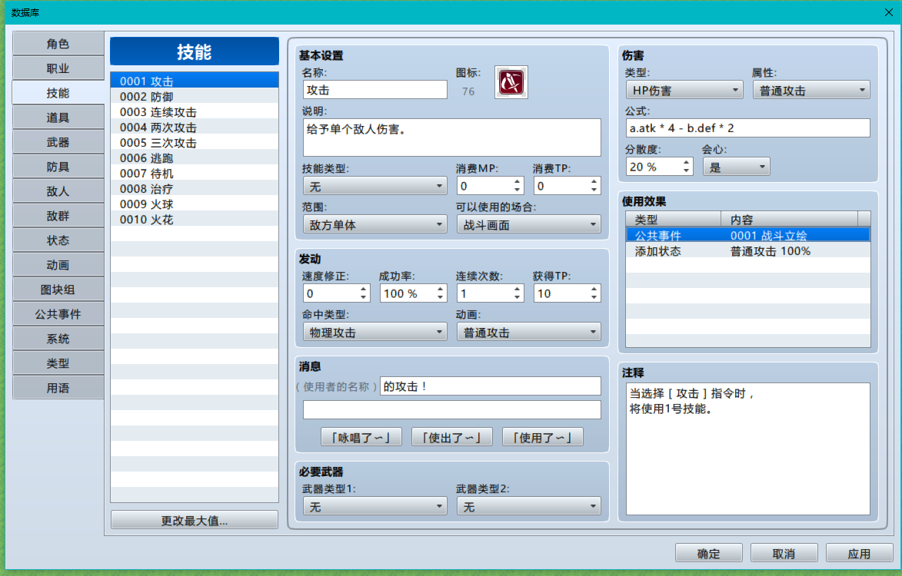Image resolution: width=902 pixels, height=576 pixels.
Task: Open the 用语 tab
Action: pyautogui.click(x=58, y=388)
